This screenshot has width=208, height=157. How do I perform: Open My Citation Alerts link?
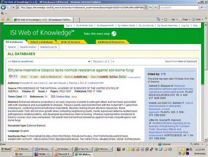coord(126,25)
